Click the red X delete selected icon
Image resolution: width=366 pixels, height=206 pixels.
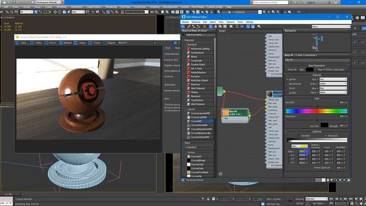tap(205, 26)
